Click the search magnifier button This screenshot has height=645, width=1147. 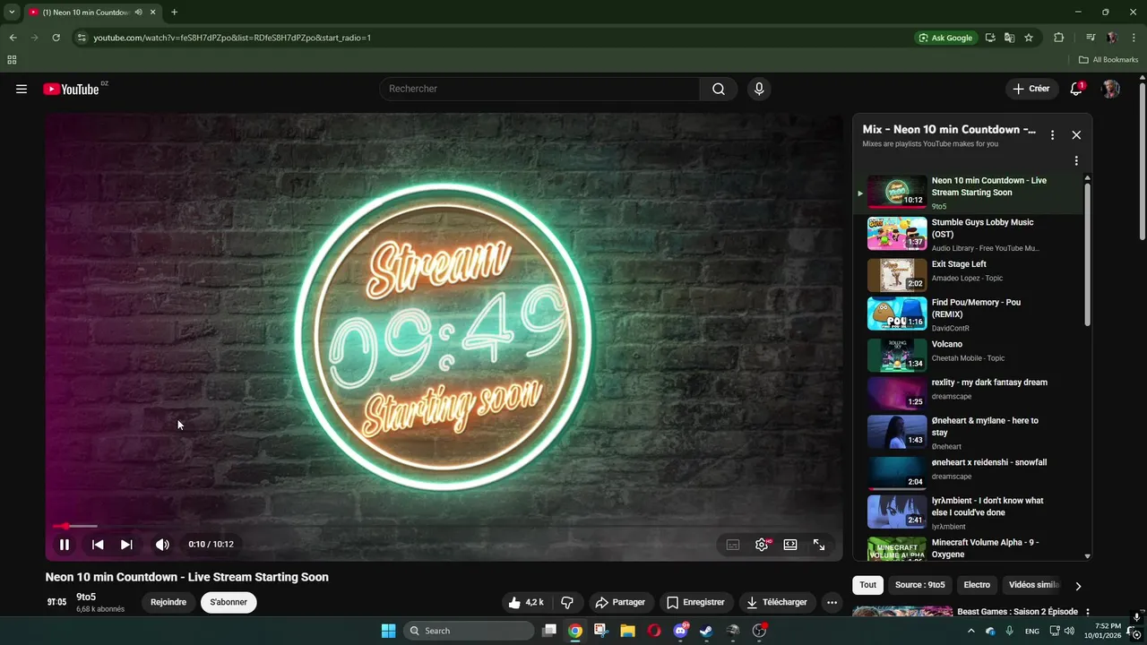(x=719, y=89)
